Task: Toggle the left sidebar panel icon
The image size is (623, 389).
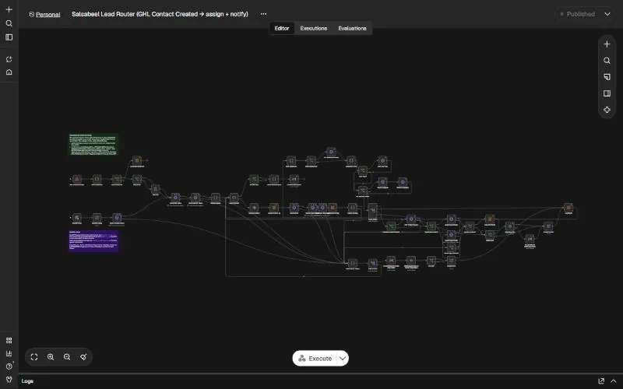Action: coord(9,37)
